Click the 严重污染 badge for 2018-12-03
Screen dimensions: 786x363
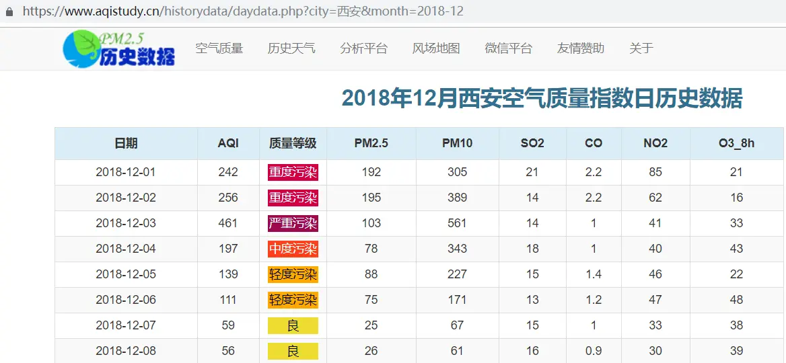(293, 223)
